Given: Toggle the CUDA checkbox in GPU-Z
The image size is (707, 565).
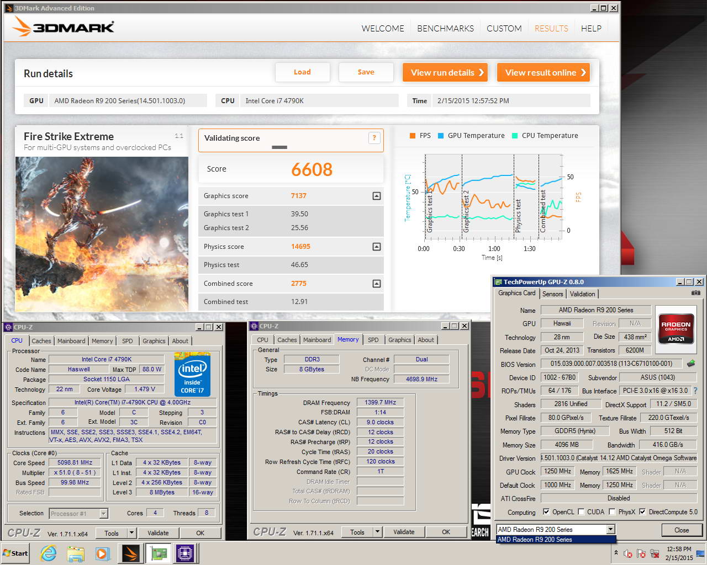Looking at the screenshot, I should click(x=581, y=512).
